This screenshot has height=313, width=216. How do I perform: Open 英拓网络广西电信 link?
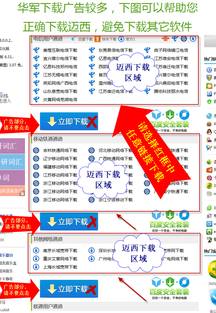click(x=60, y=83)
